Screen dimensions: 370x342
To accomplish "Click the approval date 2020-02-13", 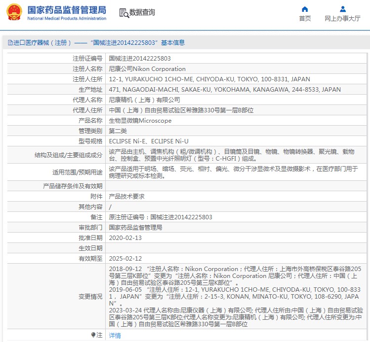I will point(125,238).
